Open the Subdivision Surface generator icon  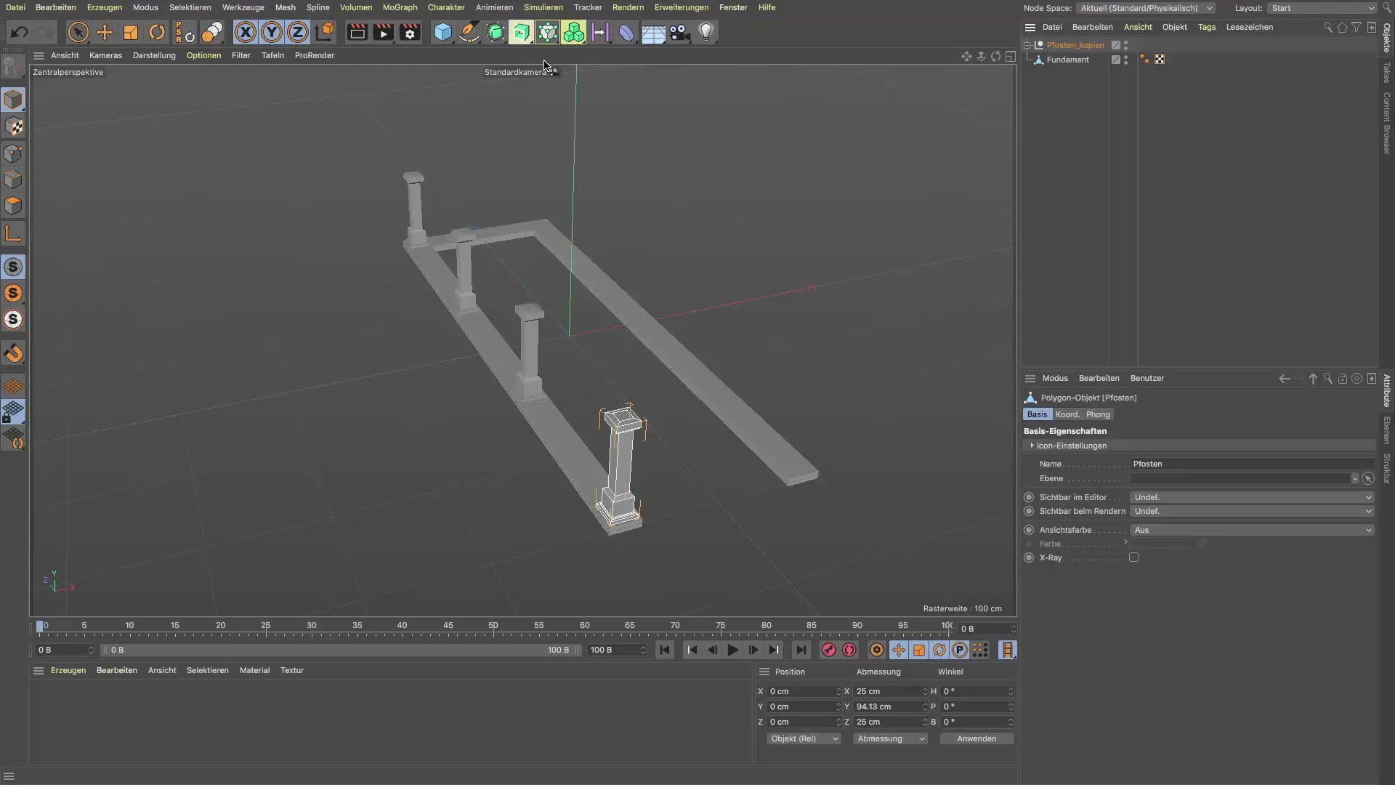click(x=496, y=32)
